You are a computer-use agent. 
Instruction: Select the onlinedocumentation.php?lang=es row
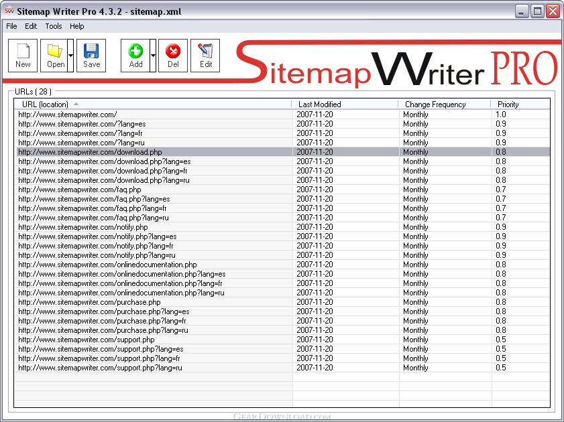coord(282,274)
